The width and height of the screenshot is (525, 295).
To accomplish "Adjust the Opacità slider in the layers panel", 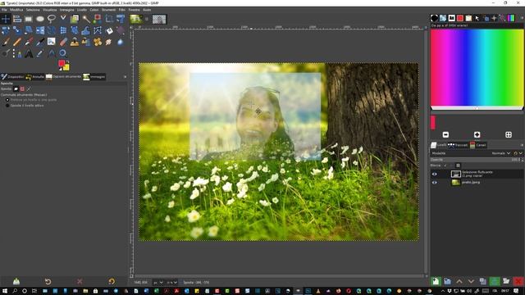I will coord(477,160).
